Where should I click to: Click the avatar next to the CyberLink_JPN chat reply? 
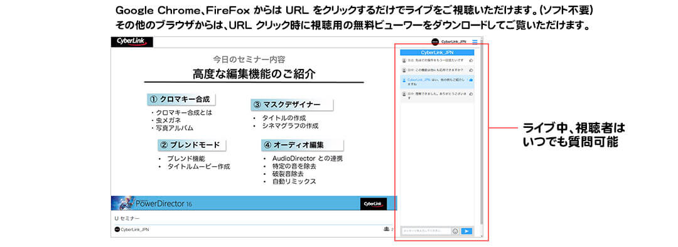404,80
